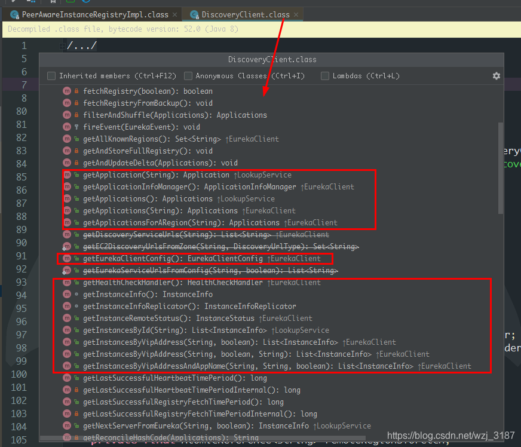Viewport: 521px width, 447px height.
Task: Select getInstanceInfoReplicator() method
Action: tap(189, 307)
